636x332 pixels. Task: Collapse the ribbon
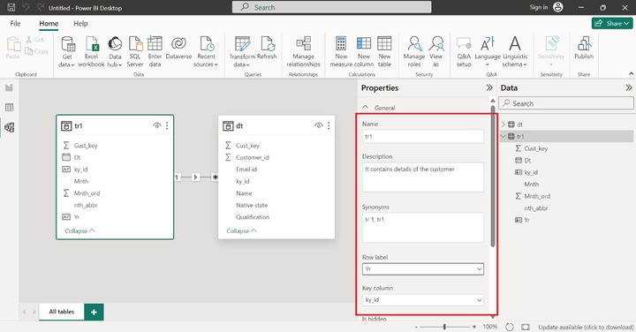point(631,73)
